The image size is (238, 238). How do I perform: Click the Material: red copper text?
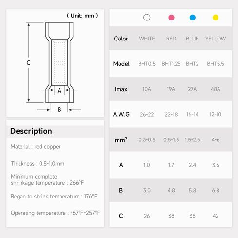(x=36, y=147)
